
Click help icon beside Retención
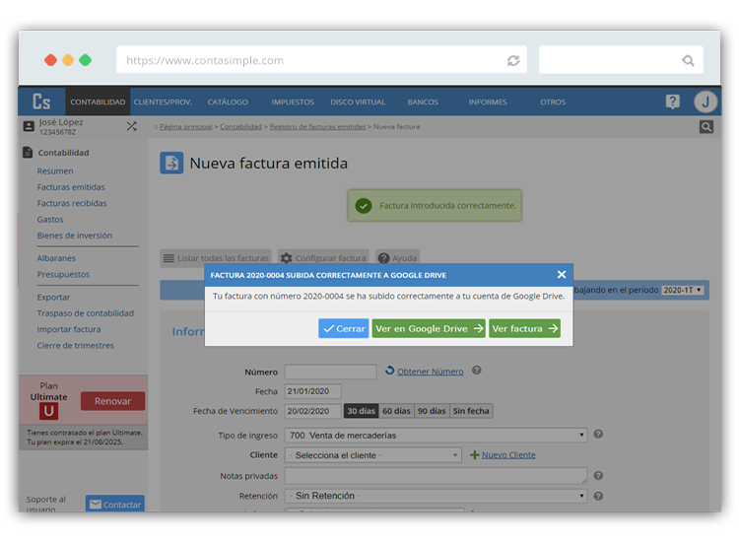click(598, 496)
